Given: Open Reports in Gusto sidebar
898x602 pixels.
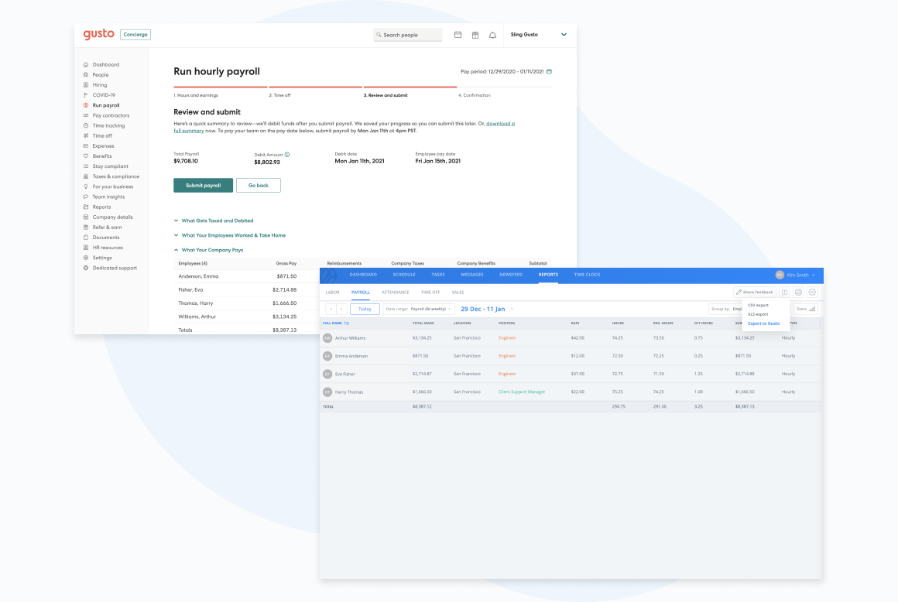Looking at the screenshot, I should click(101, 207).
